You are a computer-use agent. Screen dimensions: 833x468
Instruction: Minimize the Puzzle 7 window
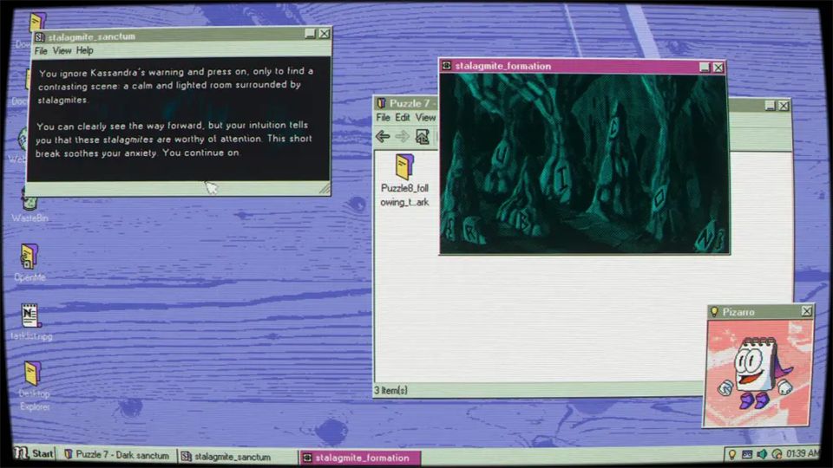pos(770,106)
